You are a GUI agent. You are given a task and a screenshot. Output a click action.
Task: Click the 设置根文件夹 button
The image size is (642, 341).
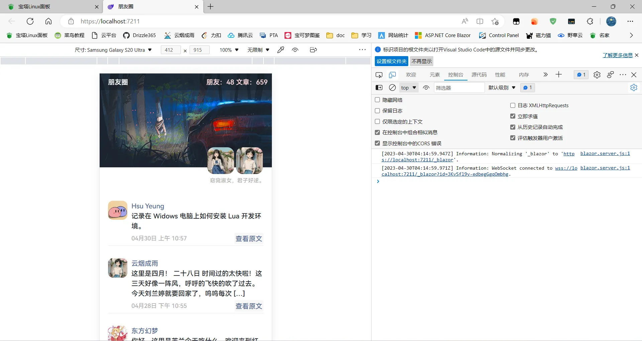click(x=392, y=61)
